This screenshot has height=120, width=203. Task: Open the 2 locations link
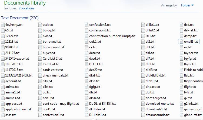click(26, 8)
